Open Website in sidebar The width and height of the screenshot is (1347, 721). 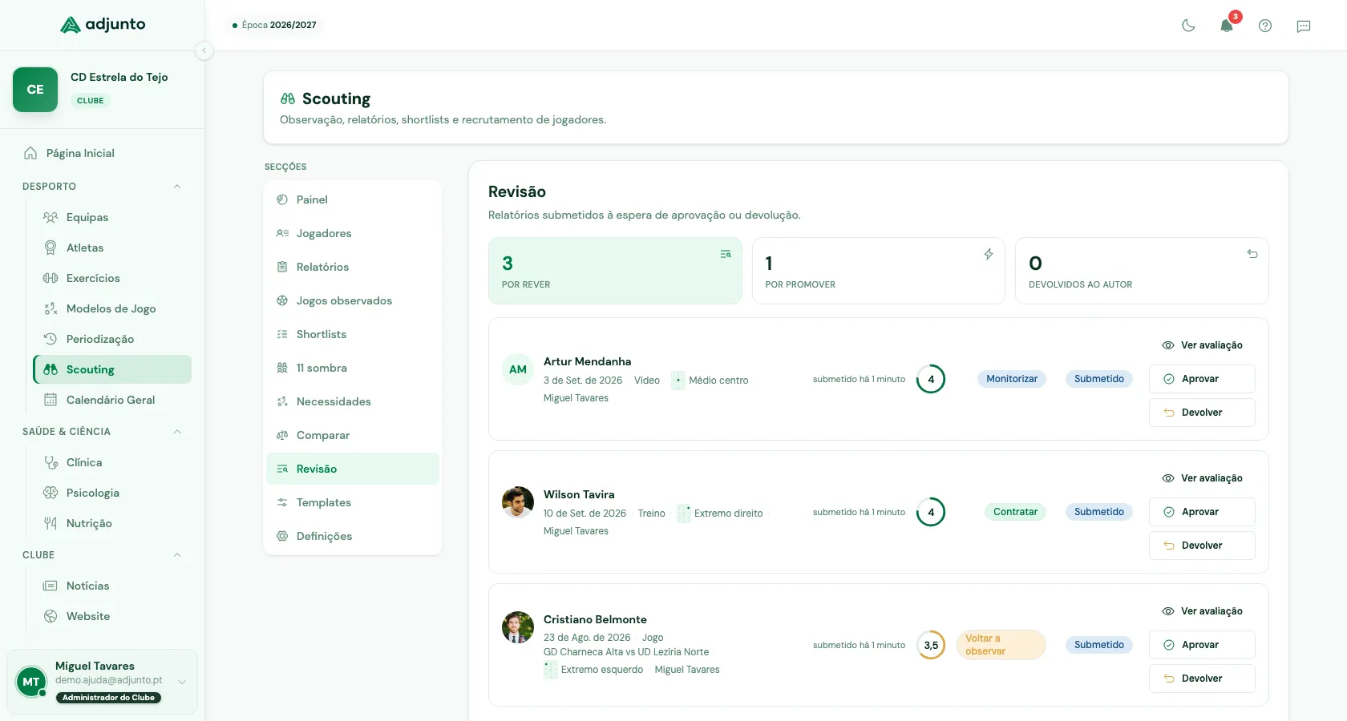pos(112,616)
